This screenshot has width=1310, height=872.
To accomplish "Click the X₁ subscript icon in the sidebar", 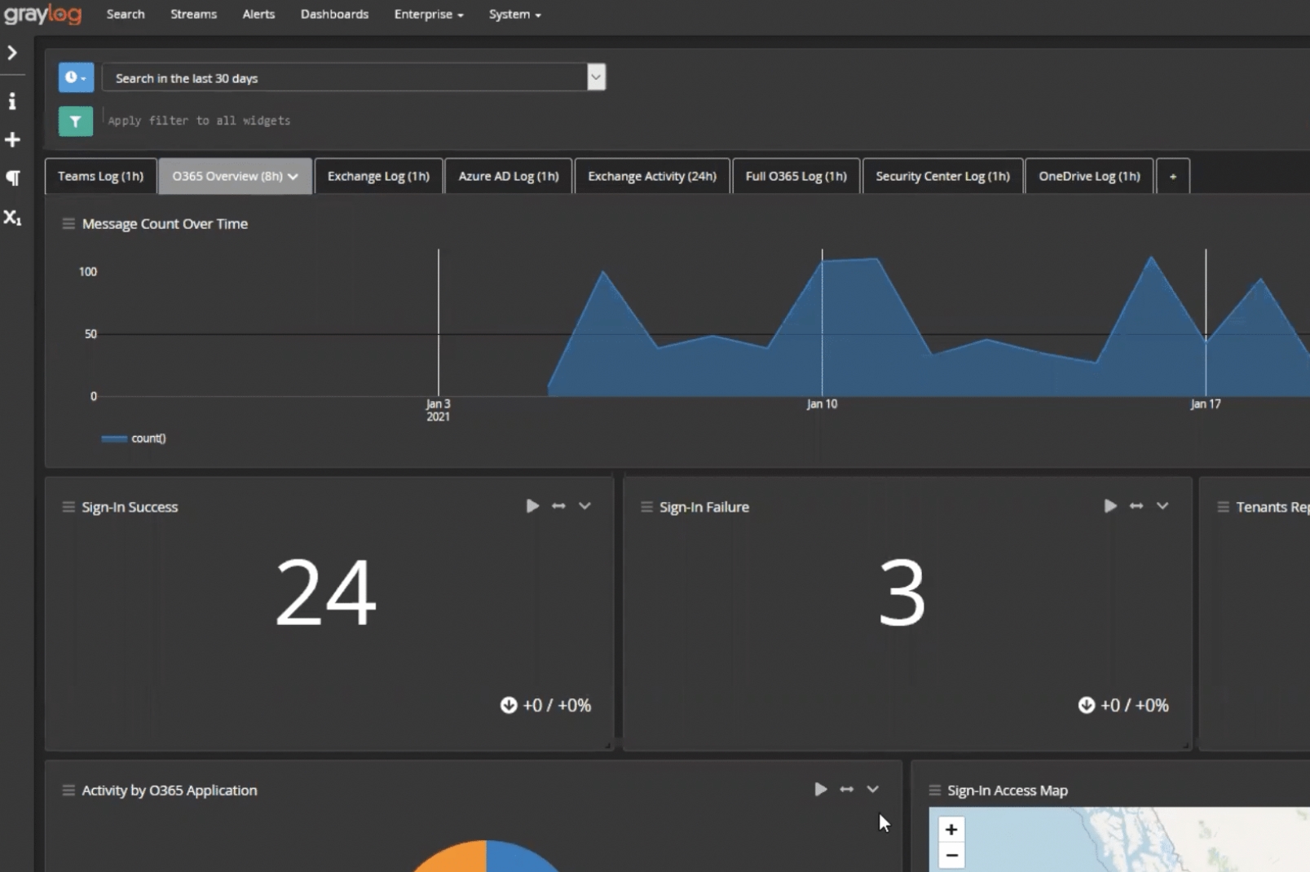I will pyautogui.click(x=12, y=218).
